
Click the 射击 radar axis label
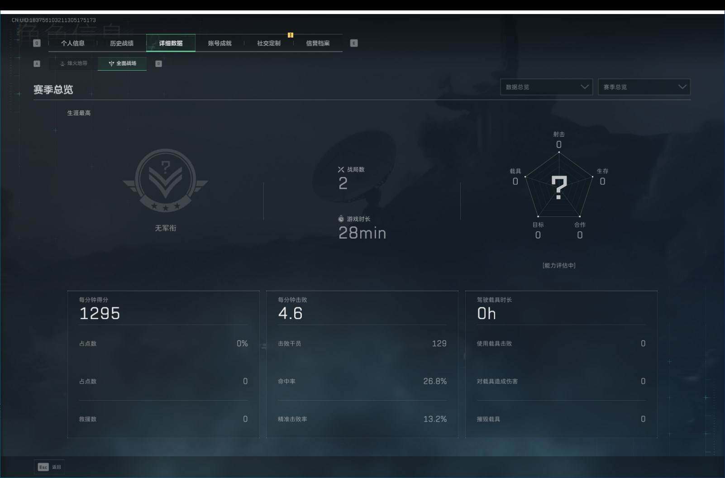pos(559,134)
